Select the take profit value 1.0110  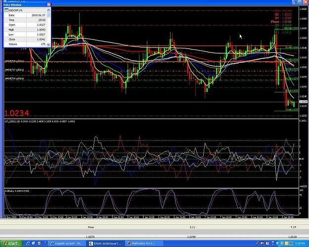pos(293,237)
